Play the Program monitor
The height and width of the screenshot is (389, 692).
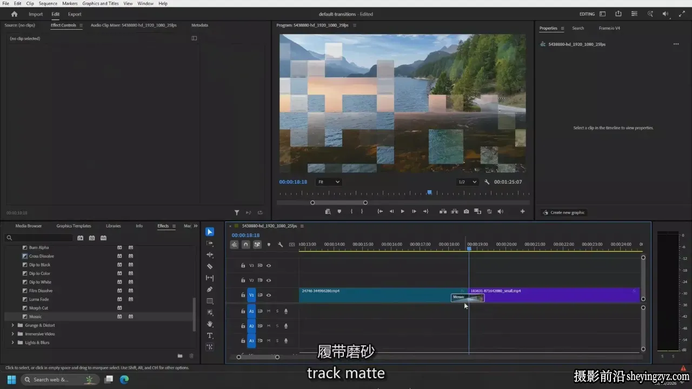[x=402, y=212]
